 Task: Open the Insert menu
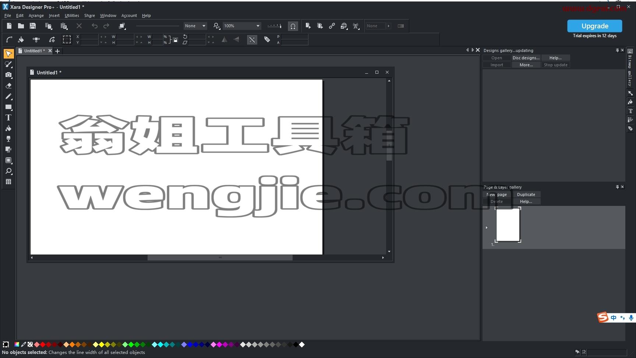pyautogui.click(x=54, y=15)
